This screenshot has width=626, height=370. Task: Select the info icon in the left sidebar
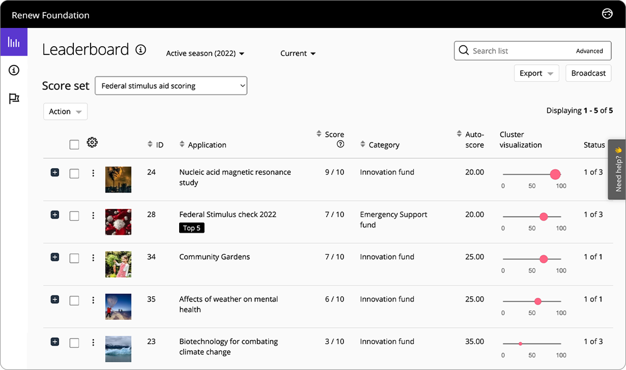pyautogui.click(x=14, y=70)
